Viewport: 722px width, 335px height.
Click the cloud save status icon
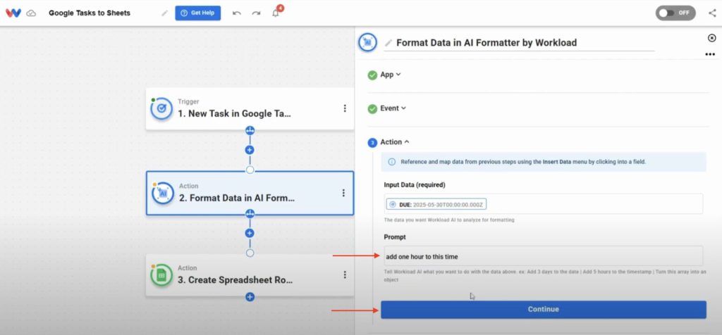(x=31, y=13)
